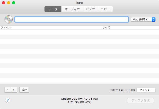
Task: Minimize the Burn window with yellow button
Action: click(x=8, y=3)
